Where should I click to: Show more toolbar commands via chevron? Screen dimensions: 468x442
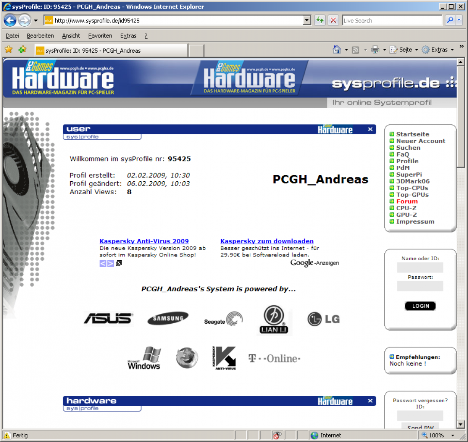pos(462,46)
